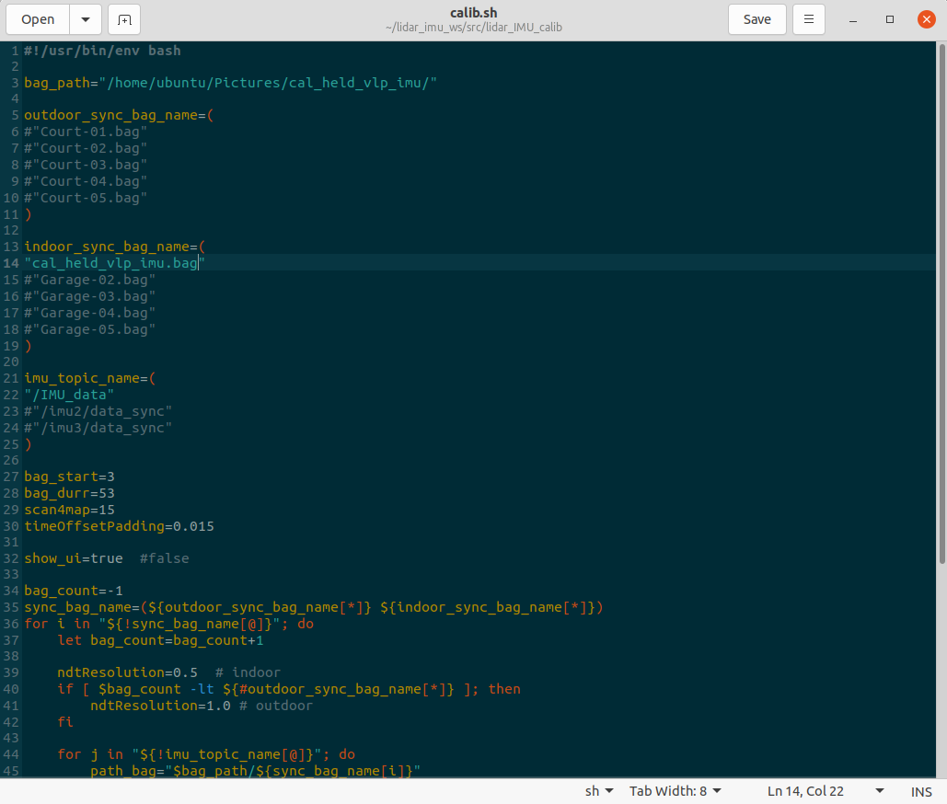947x804 pixels.
Task: Minimize the gedit window
Action: [853, 20]
